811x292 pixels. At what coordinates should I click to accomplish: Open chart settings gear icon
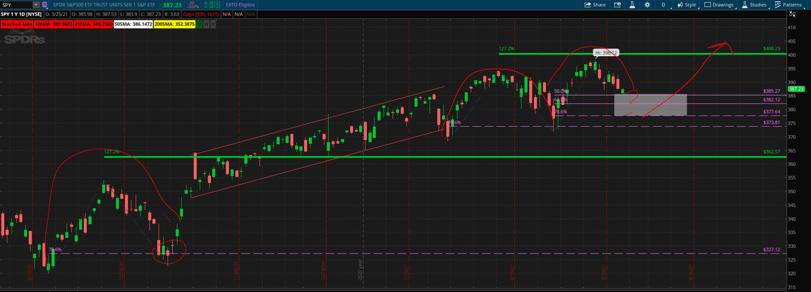(647, 5)
